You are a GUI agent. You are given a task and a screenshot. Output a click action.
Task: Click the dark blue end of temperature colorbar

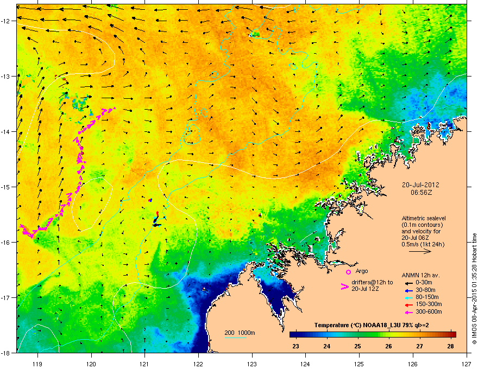tap(293, 335)
